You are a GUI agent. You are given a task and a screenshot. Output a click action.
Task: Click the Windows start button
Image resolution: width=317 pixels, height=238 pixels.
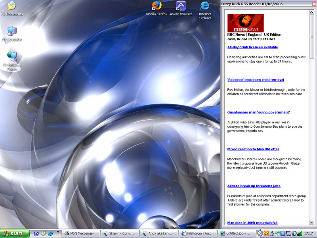click(x=15, y=233)
